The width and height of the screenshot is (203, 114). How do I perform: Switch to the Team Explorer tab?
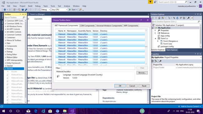pyautogui.click(x=172, y=50)
